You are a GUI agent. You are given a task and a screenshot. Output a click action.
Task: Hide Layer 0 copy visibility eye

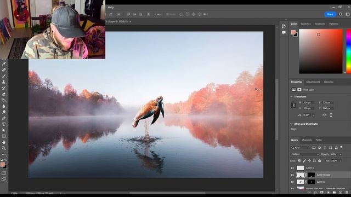(292, 175)
